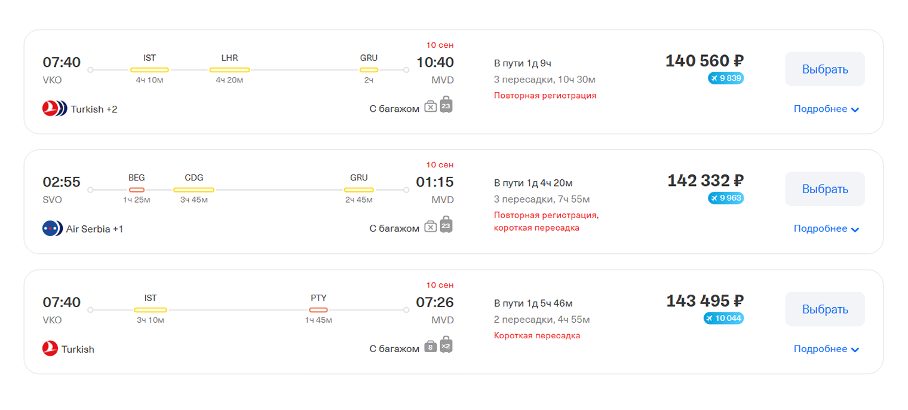Click the Turkish logo on the 143 495 ₽ flight
908x410 pixels.
tap(50, 348)
